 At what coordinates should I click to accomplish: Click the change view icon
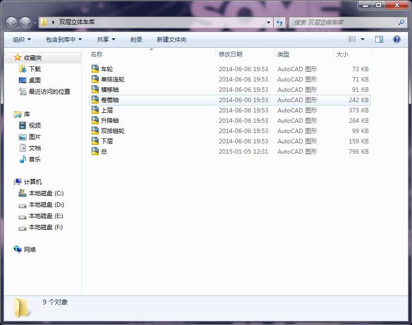point(352,39)
